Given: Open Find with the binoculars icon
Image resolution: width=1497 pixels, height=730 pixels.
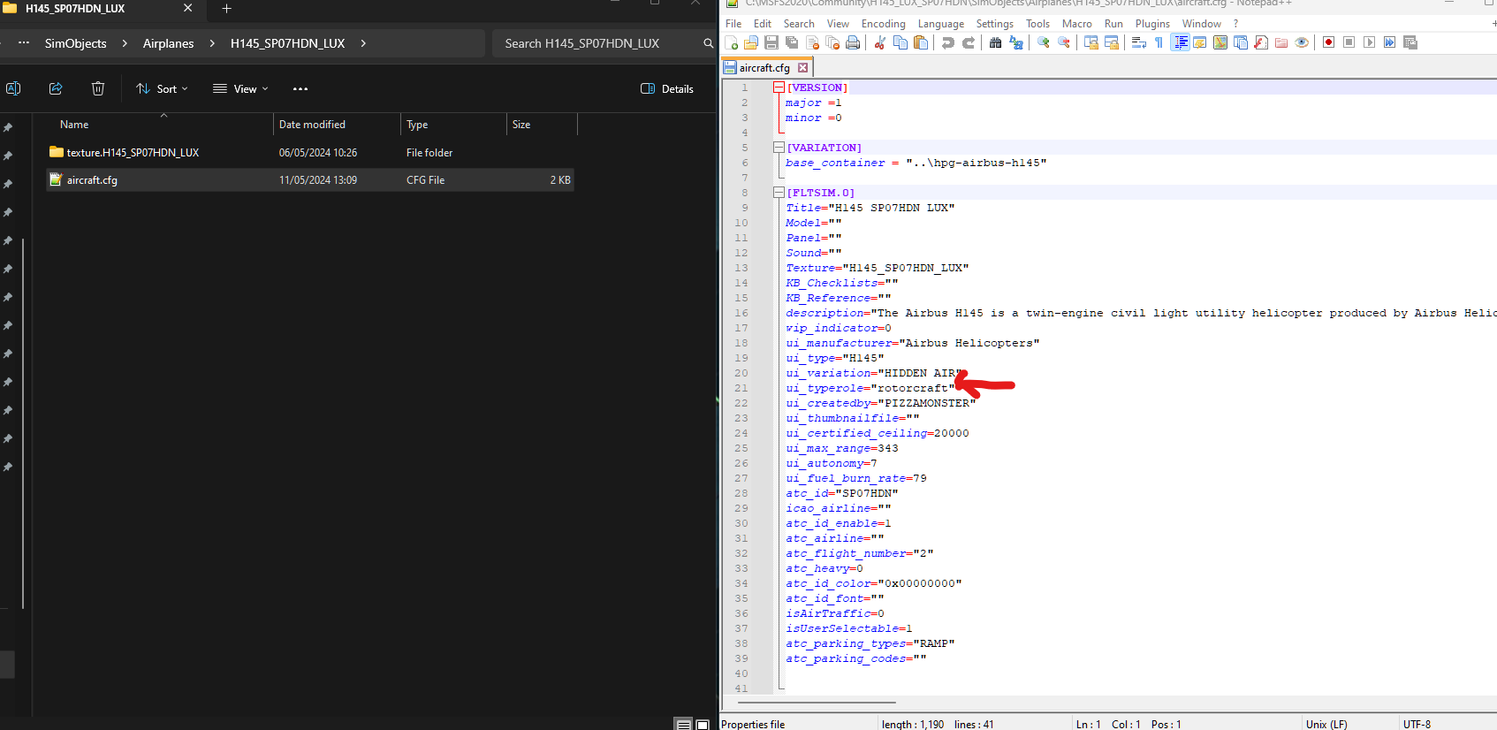Looking at the screenshot, I should (995, 42).
